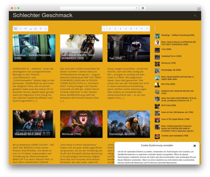Viewport: 210px width, 177px height.
Task: Click sidebar thumbnail next to Wolf Creek (2005)
Action: coord(157,106)
